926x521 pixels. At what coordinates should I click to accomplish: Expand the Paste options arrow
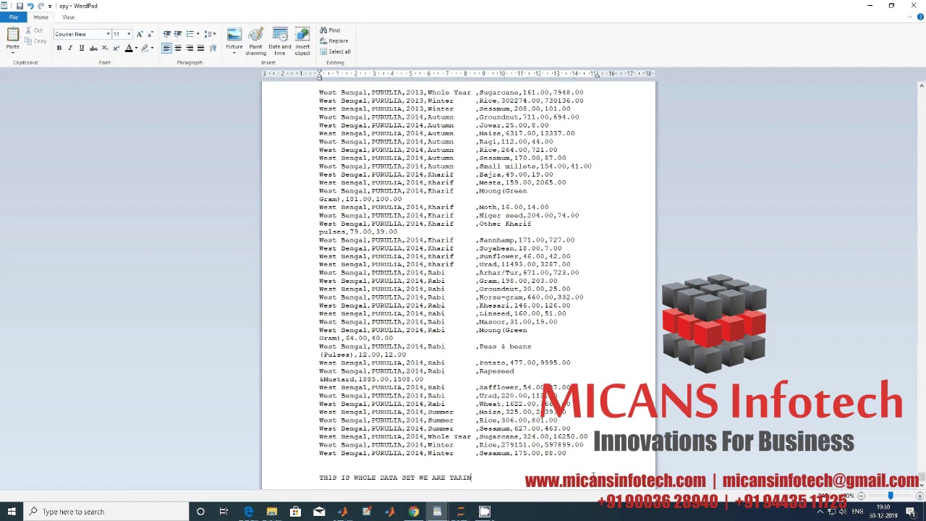[12, 52]
